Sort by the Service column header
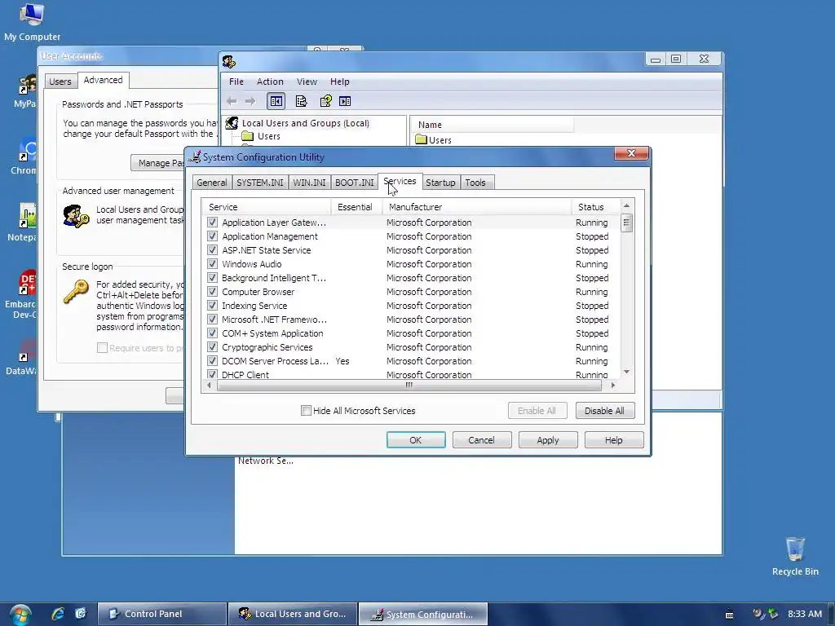Screen dimensions: 835x626 pyautogui.click(x=267, y=206)
